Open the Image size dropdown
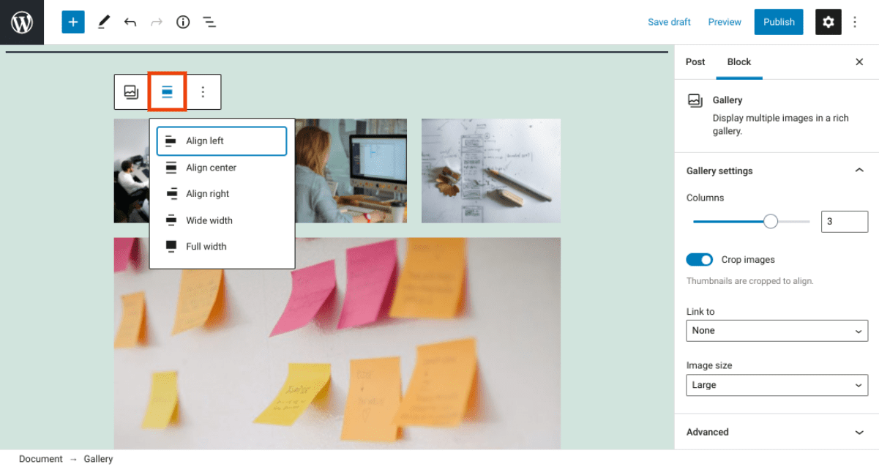The width and height of the screenshot is (879, 467). click(x=777, y=385)
